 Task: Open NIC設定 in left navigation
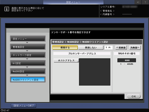click(x=28, y=63)
